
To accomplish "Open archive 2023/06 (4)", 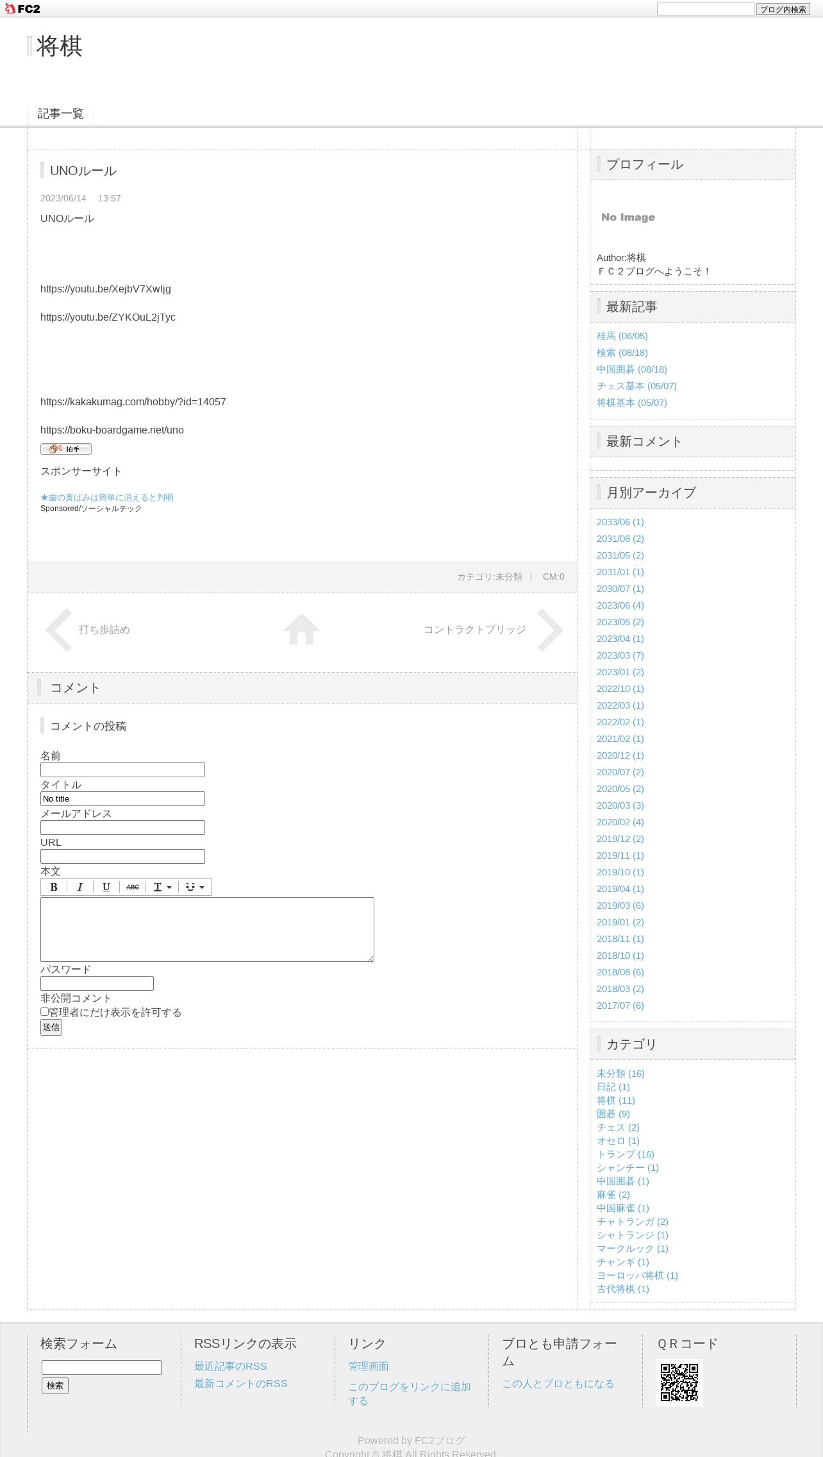I will click(620, 605).
